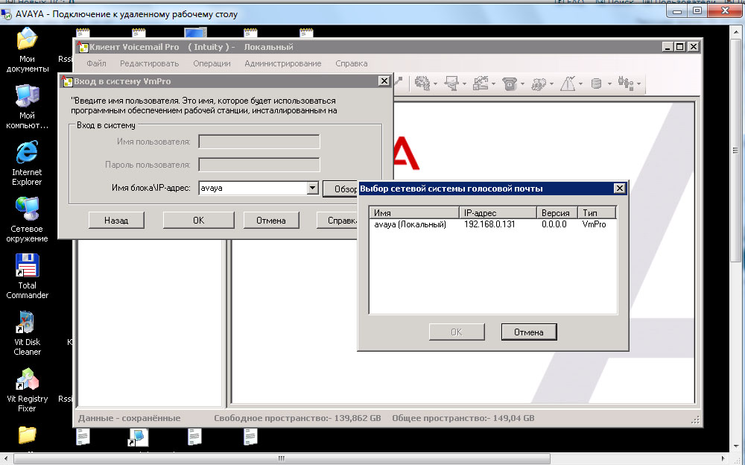Click the Пароль пользователя input field
The image size is (745, 465).
[x=259, y=165]
